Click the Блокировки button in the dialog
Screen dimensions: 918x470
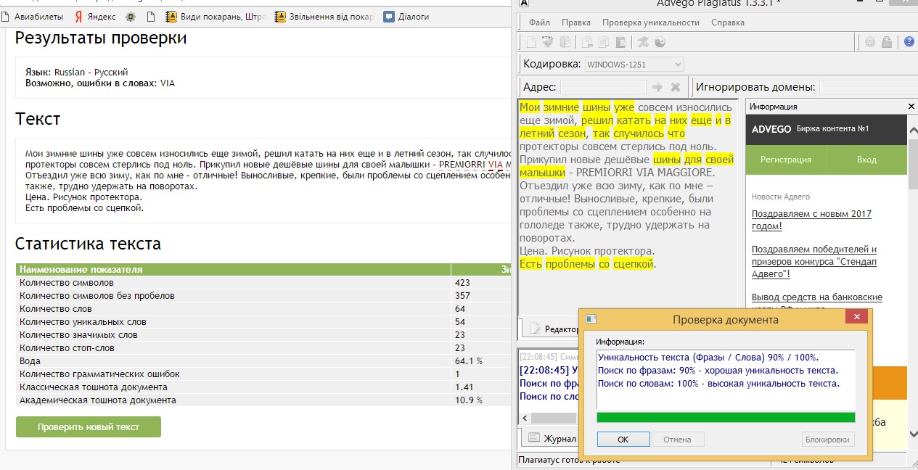click(829, 439)
